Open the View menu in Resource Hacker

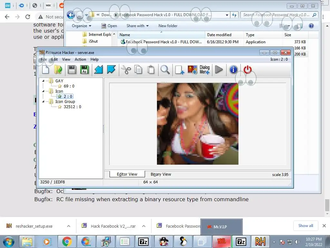(x=66, y=59)
